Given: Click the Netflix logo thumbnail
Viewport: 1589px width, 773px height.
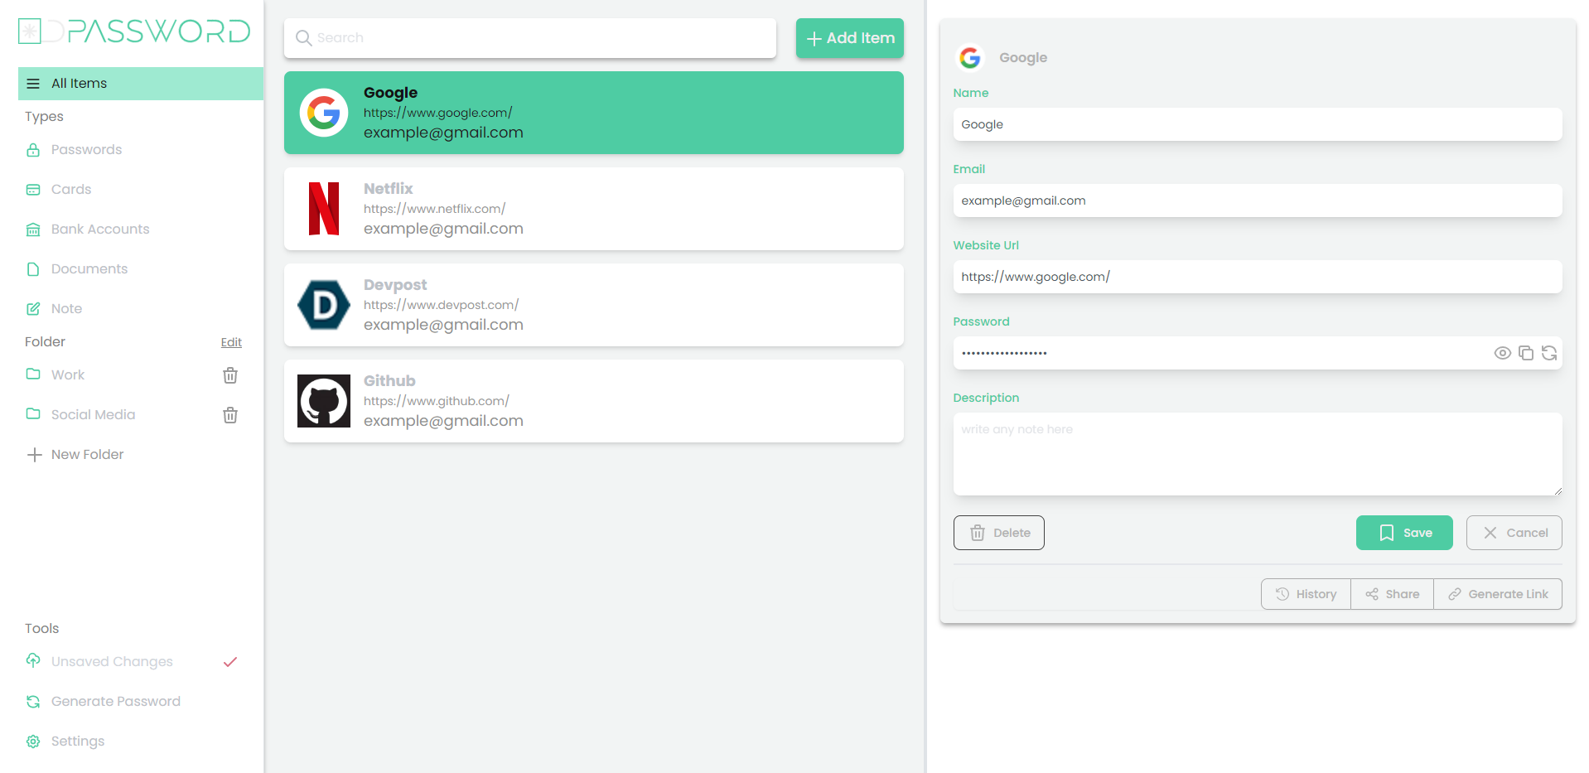Looking at the screenshot, I should 324,209.
